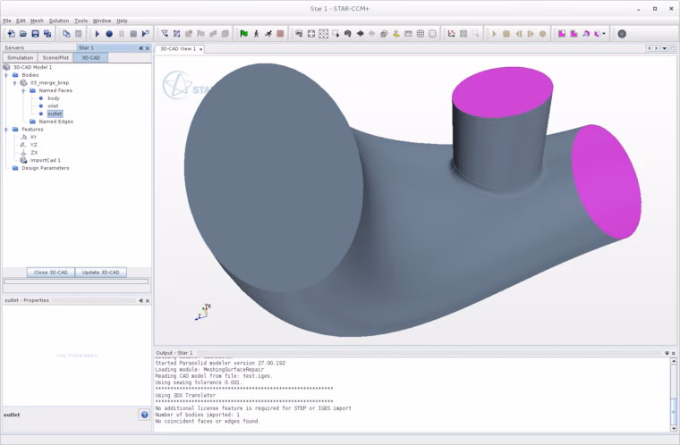680x445 pixels.
Task: Switch to the Scene/Plot tab
Action: (x=55, y=57)
